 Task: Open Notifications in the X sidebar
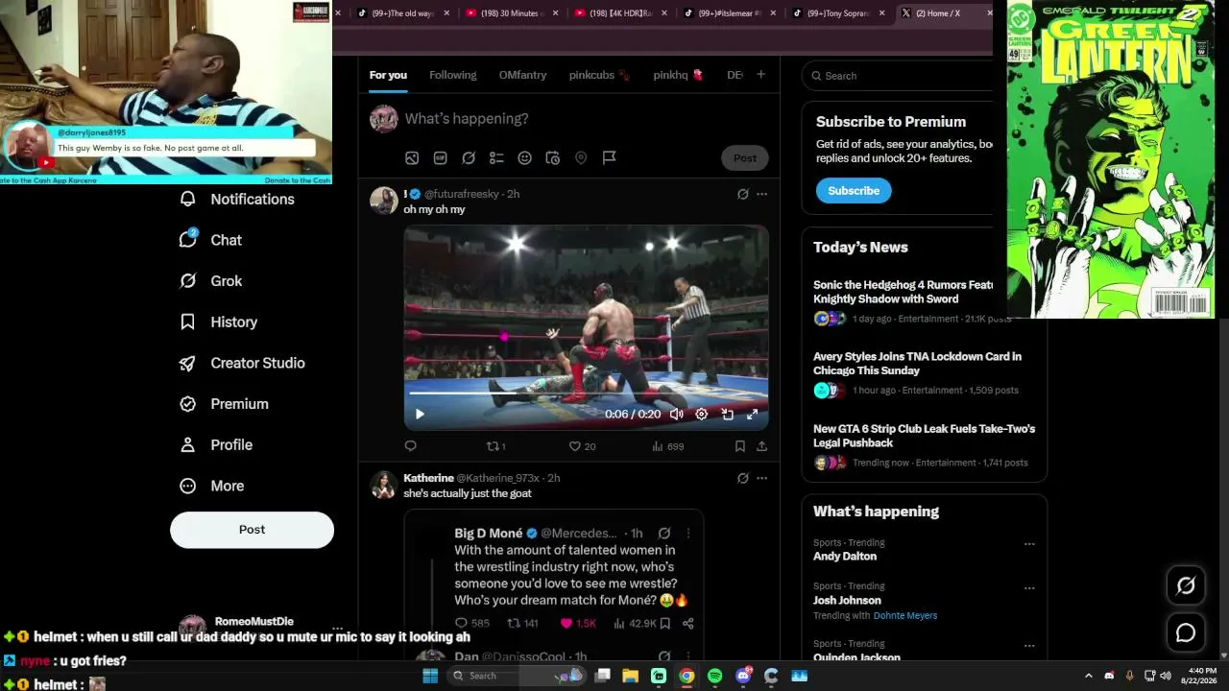pyautogui.click(x=237, y=199)
